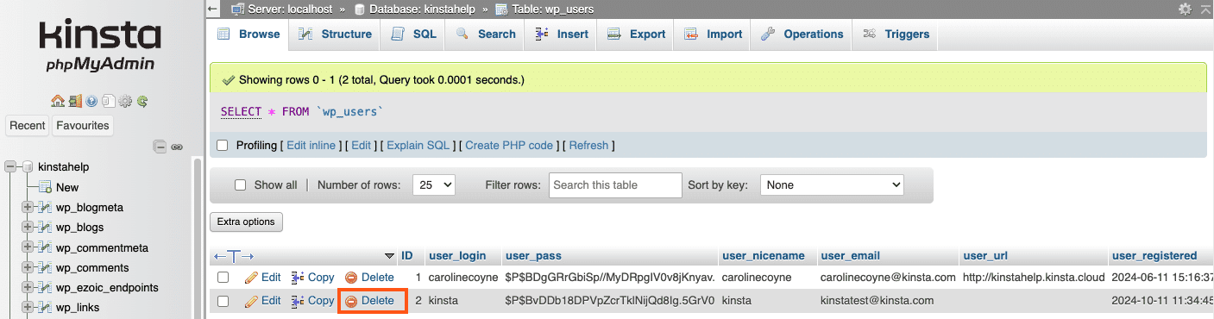This screenshot has width=1214, height=319.
Task: Expand the wp_comments table node
Action: 28,267
